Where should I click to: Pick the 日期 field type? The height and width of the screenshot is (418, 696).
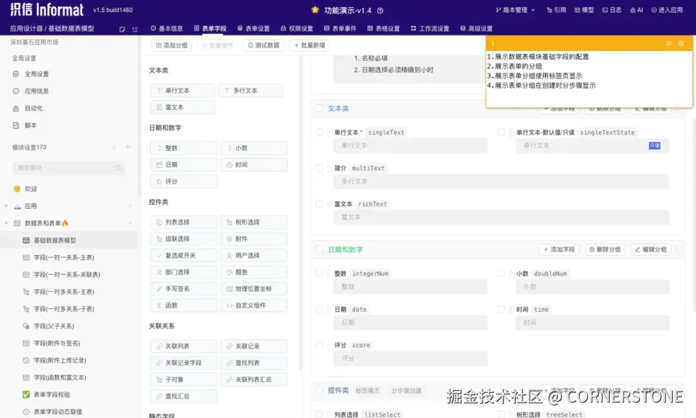(x=184, y=165)
